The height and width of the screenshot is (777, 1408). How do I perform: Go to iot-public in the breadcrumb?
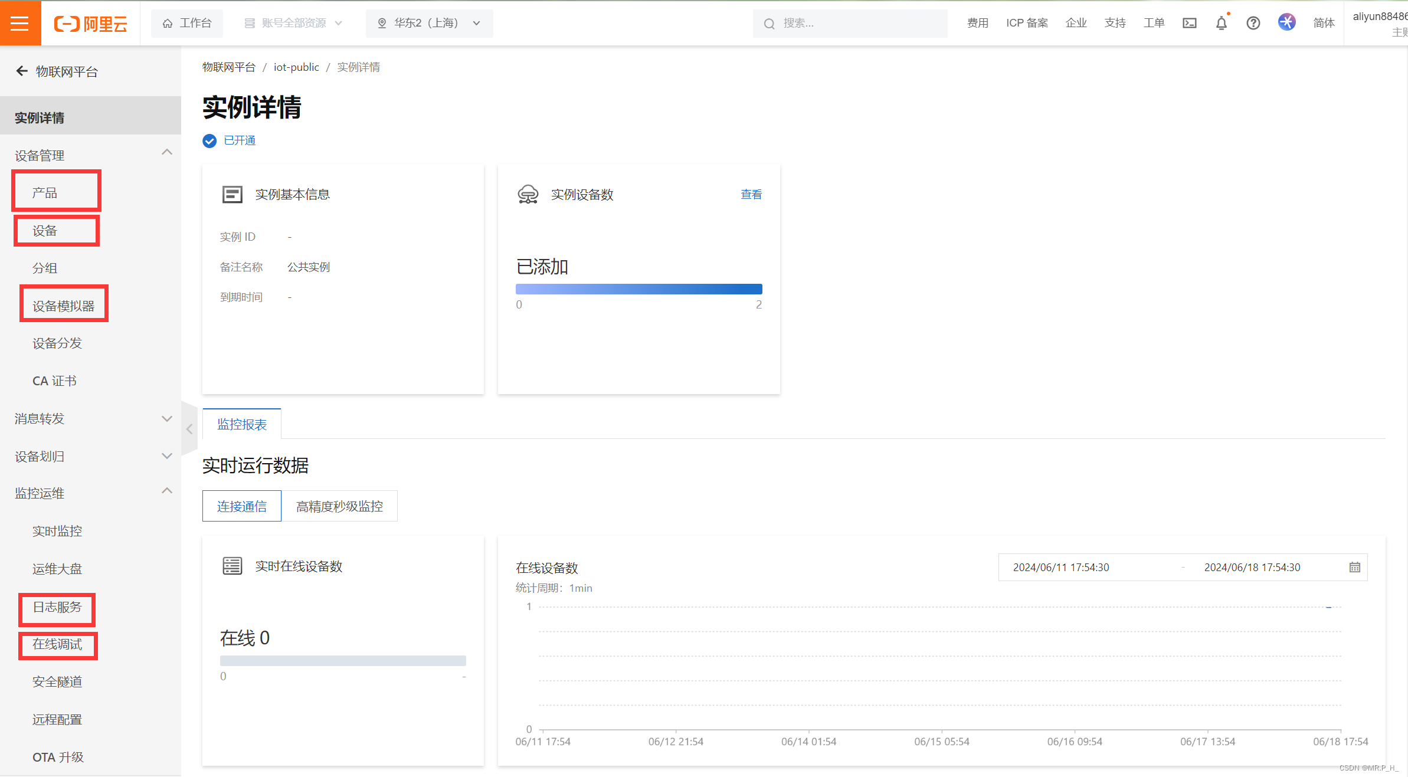tap(296, 67)
